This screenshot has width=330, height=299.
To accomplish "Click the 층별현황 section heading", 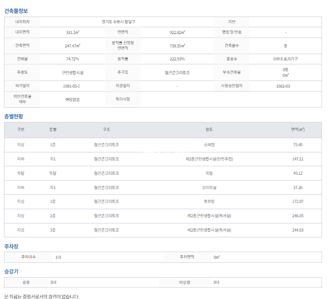I will 13,116.
